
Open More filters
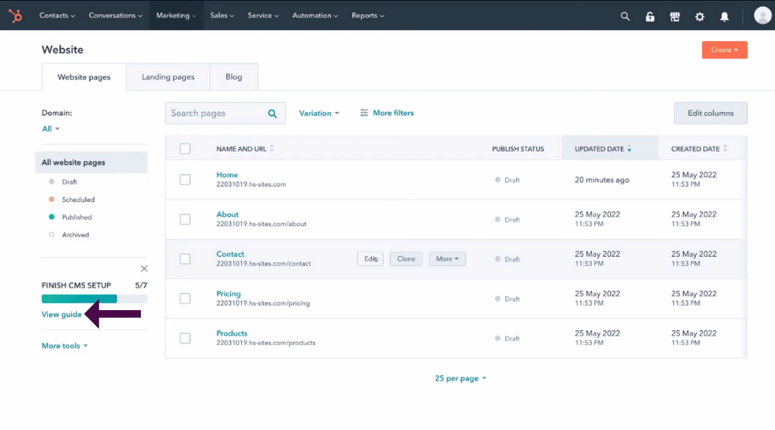click(x=387, y=113)
